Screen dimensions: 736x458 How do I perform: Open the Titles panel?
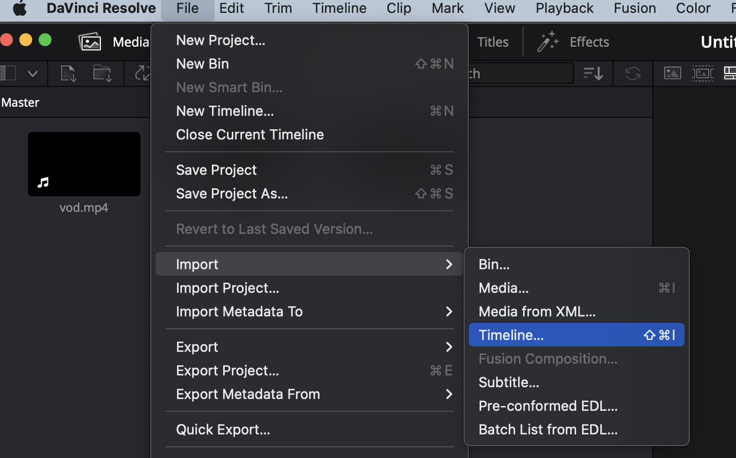(x=493, y=42)
